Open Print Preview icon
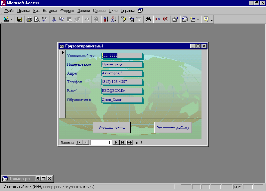Screen dimensions: 266x191 coord(37,19)
